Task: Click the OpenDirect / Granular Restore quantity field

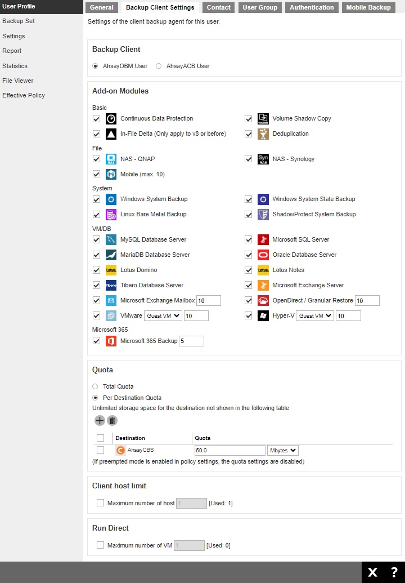Action: (367, 301)
